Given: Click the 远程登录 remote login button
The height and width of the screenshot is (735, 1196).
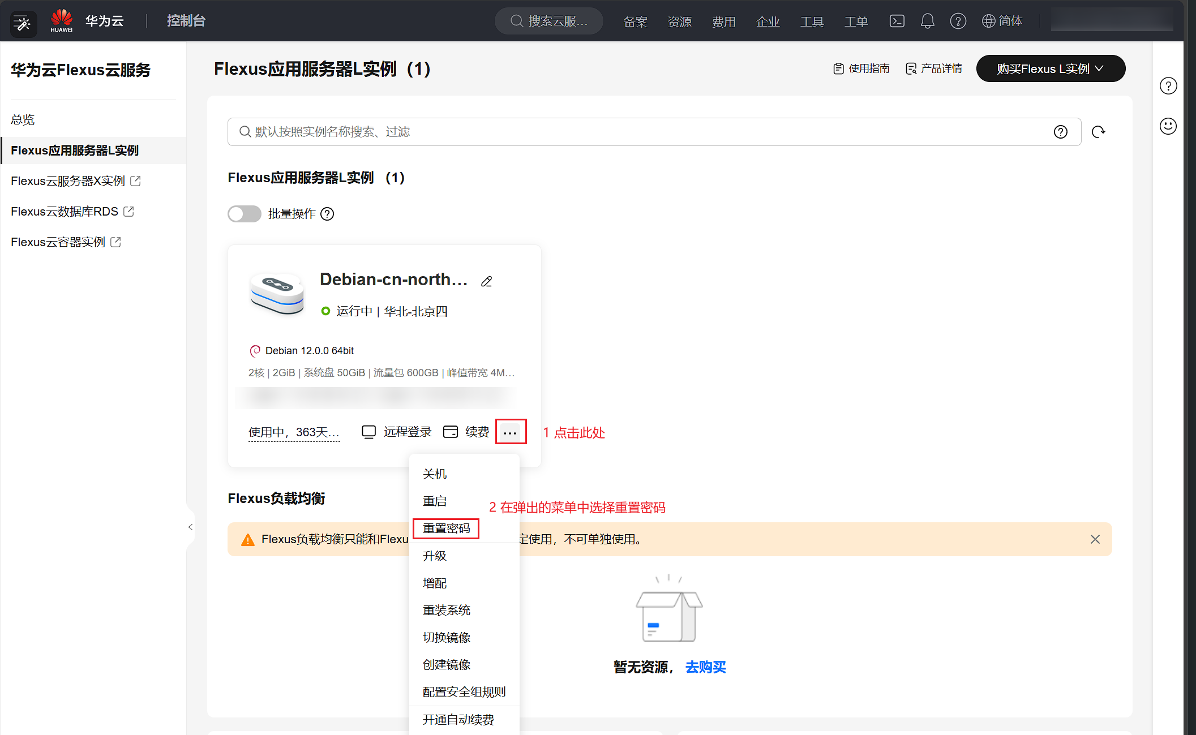Looking at the screenshot, I should (x=397, y=432).
